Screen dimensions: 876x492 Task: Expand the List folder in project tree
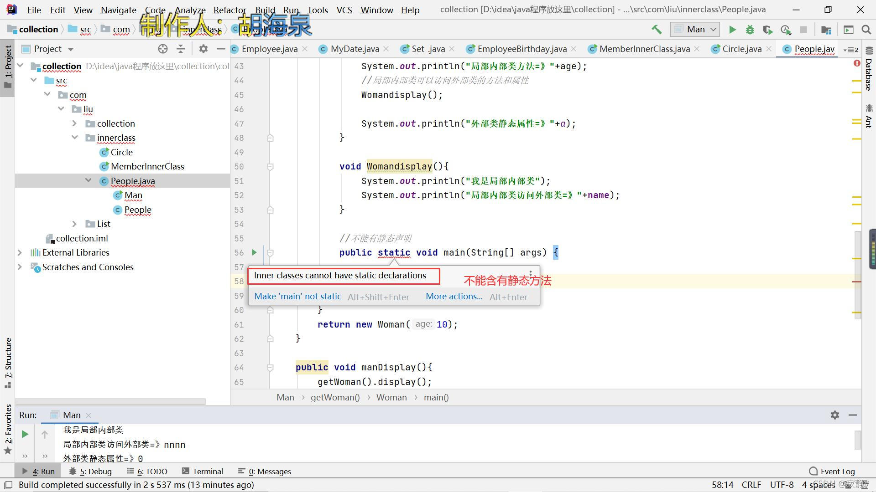coord(75,224)
